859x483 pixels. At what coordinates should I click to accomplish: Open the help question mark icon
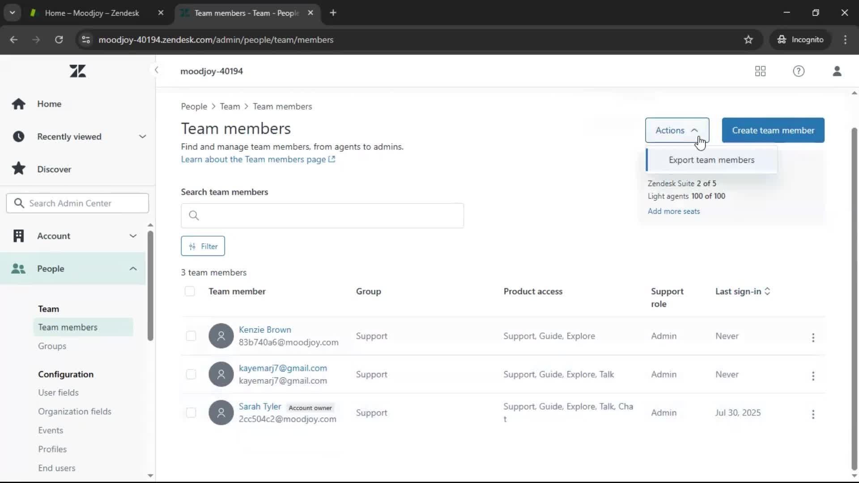[x=799, y=71]
